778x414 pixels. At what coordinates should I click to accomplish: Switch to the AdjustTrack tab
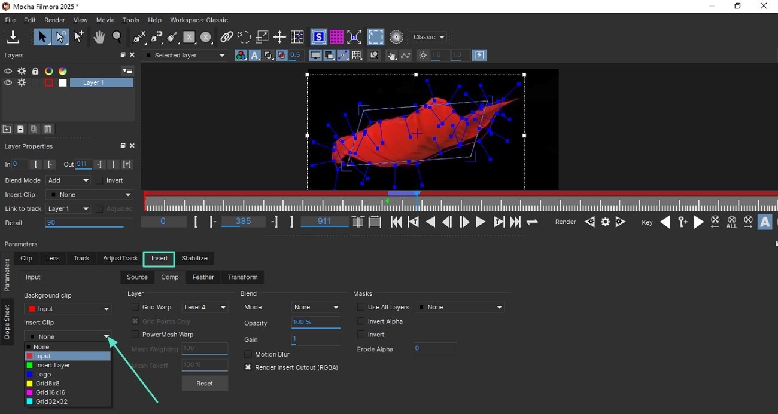[x=120, y=258]
